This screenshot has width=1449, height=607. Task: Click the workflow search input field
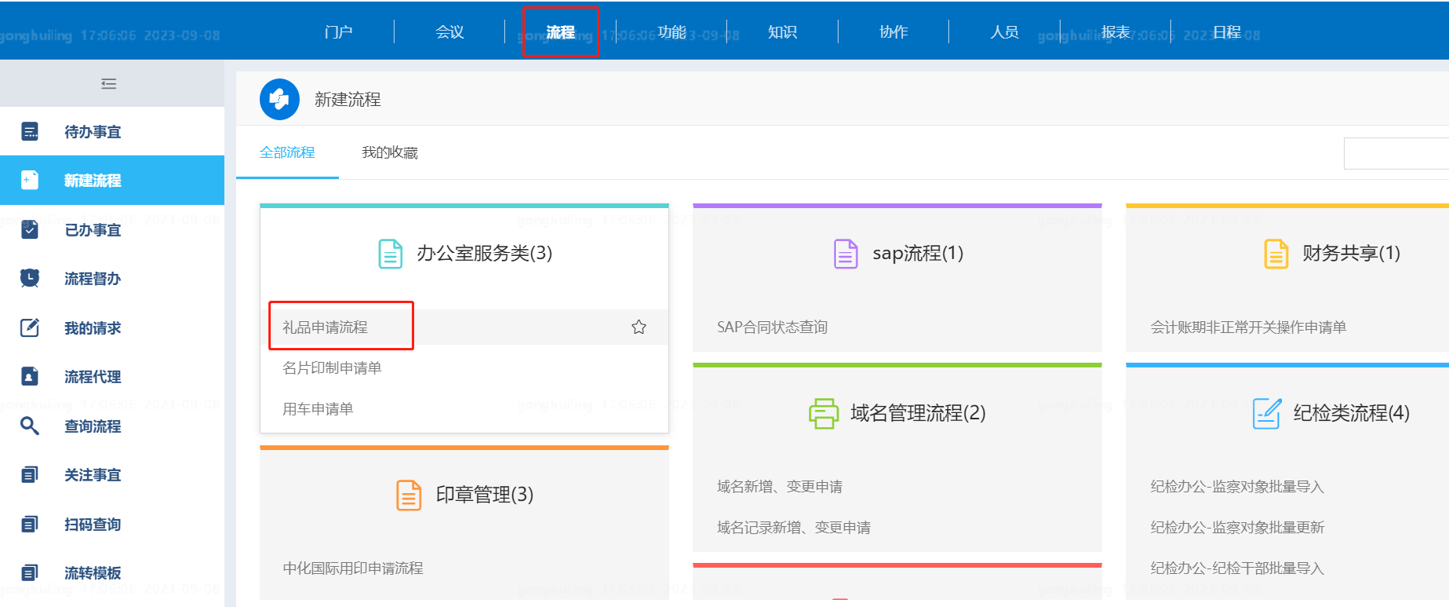coord(1396,153)
